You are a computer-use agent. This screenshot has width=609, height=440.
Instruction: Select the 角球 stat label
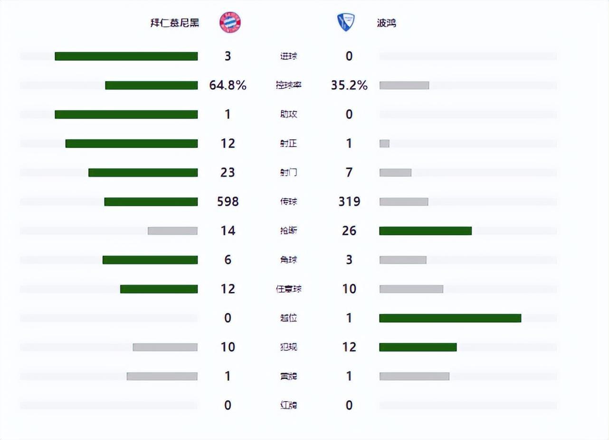(288, 260)
